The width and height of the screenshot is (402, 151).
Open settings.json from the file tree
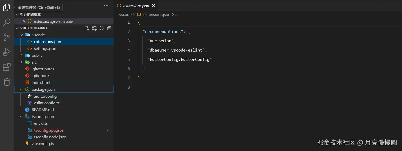[x=45, y=48]
